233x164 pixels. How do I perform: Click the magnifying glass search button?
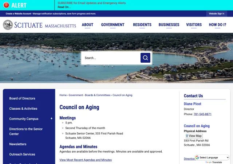[145, 58]
